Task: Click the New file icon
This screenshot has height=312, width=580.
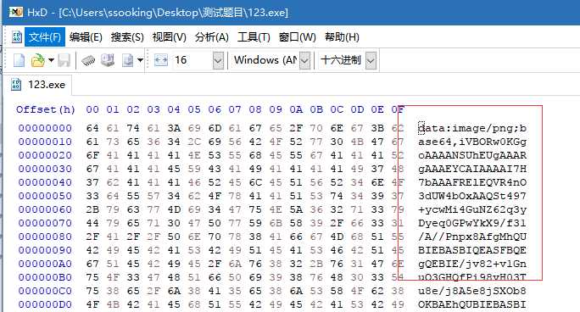Action: pyautogui.click(x=19, y=60)
